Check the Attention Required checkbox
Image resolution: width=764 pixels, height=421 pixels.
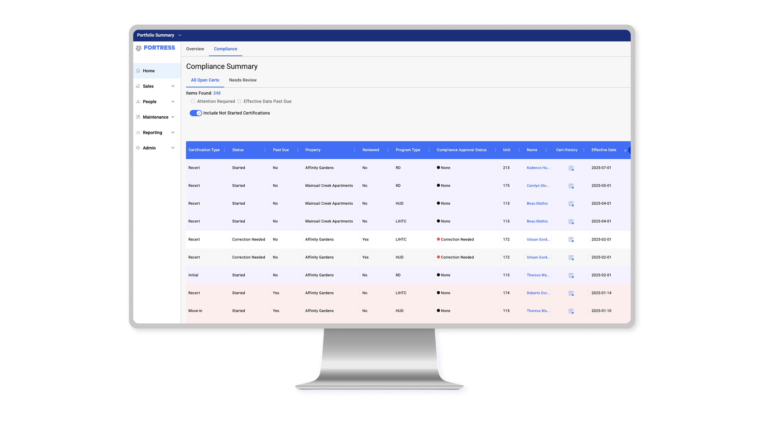coord(193,101)
